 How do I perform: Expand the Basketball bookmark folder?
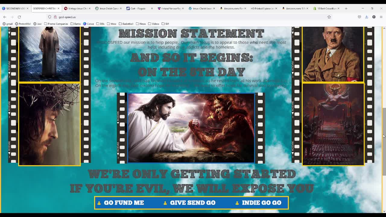126,24
